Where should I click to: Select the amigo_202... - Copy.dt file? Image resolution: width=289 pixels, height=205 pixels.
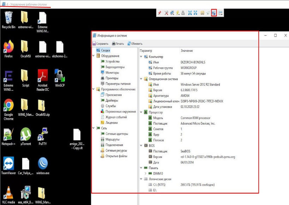[77, 139]
